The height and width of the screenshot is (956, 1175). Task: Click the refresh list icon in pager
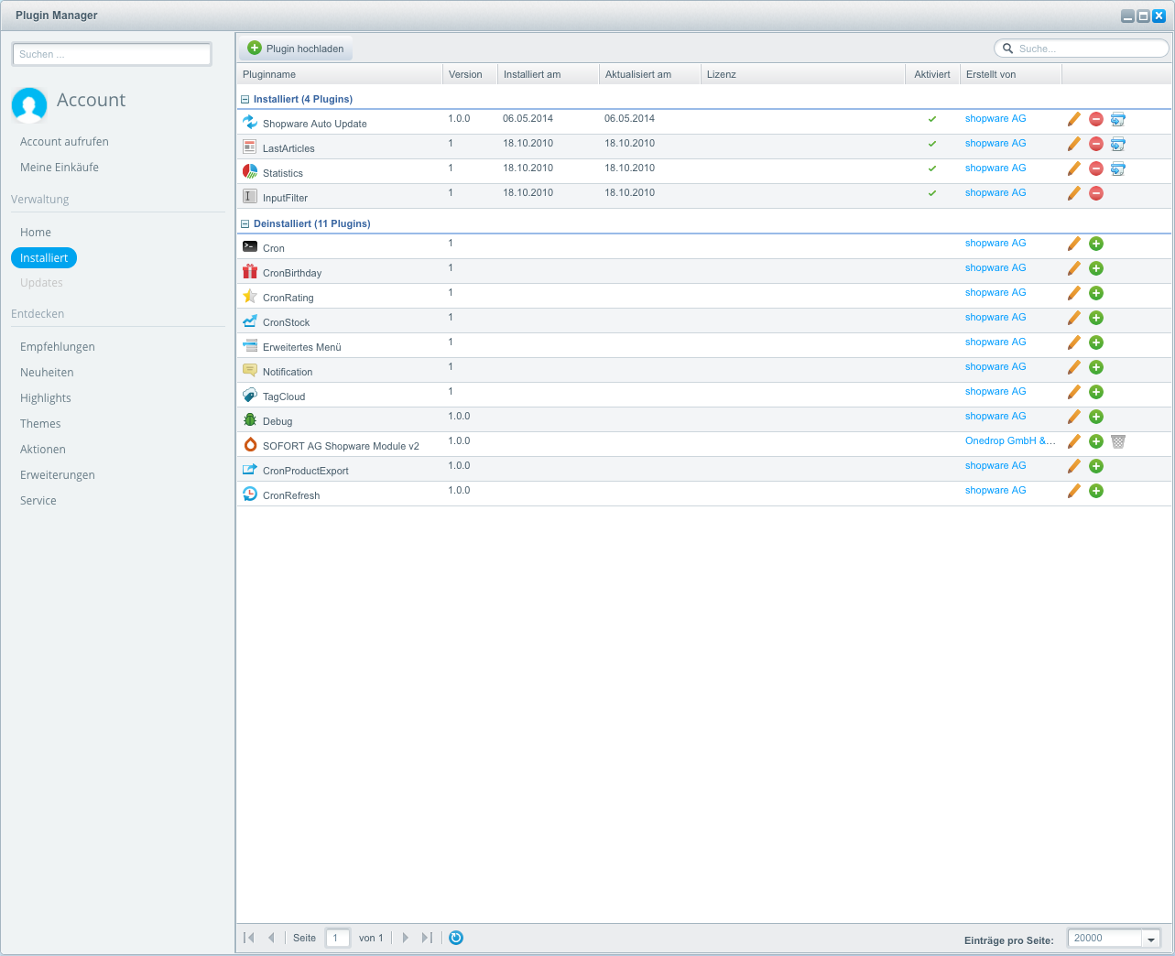[456, 938]
